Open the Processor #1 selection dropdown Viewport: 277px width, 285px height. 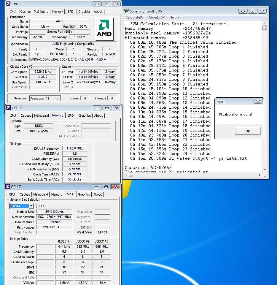(x=58, y=99)
